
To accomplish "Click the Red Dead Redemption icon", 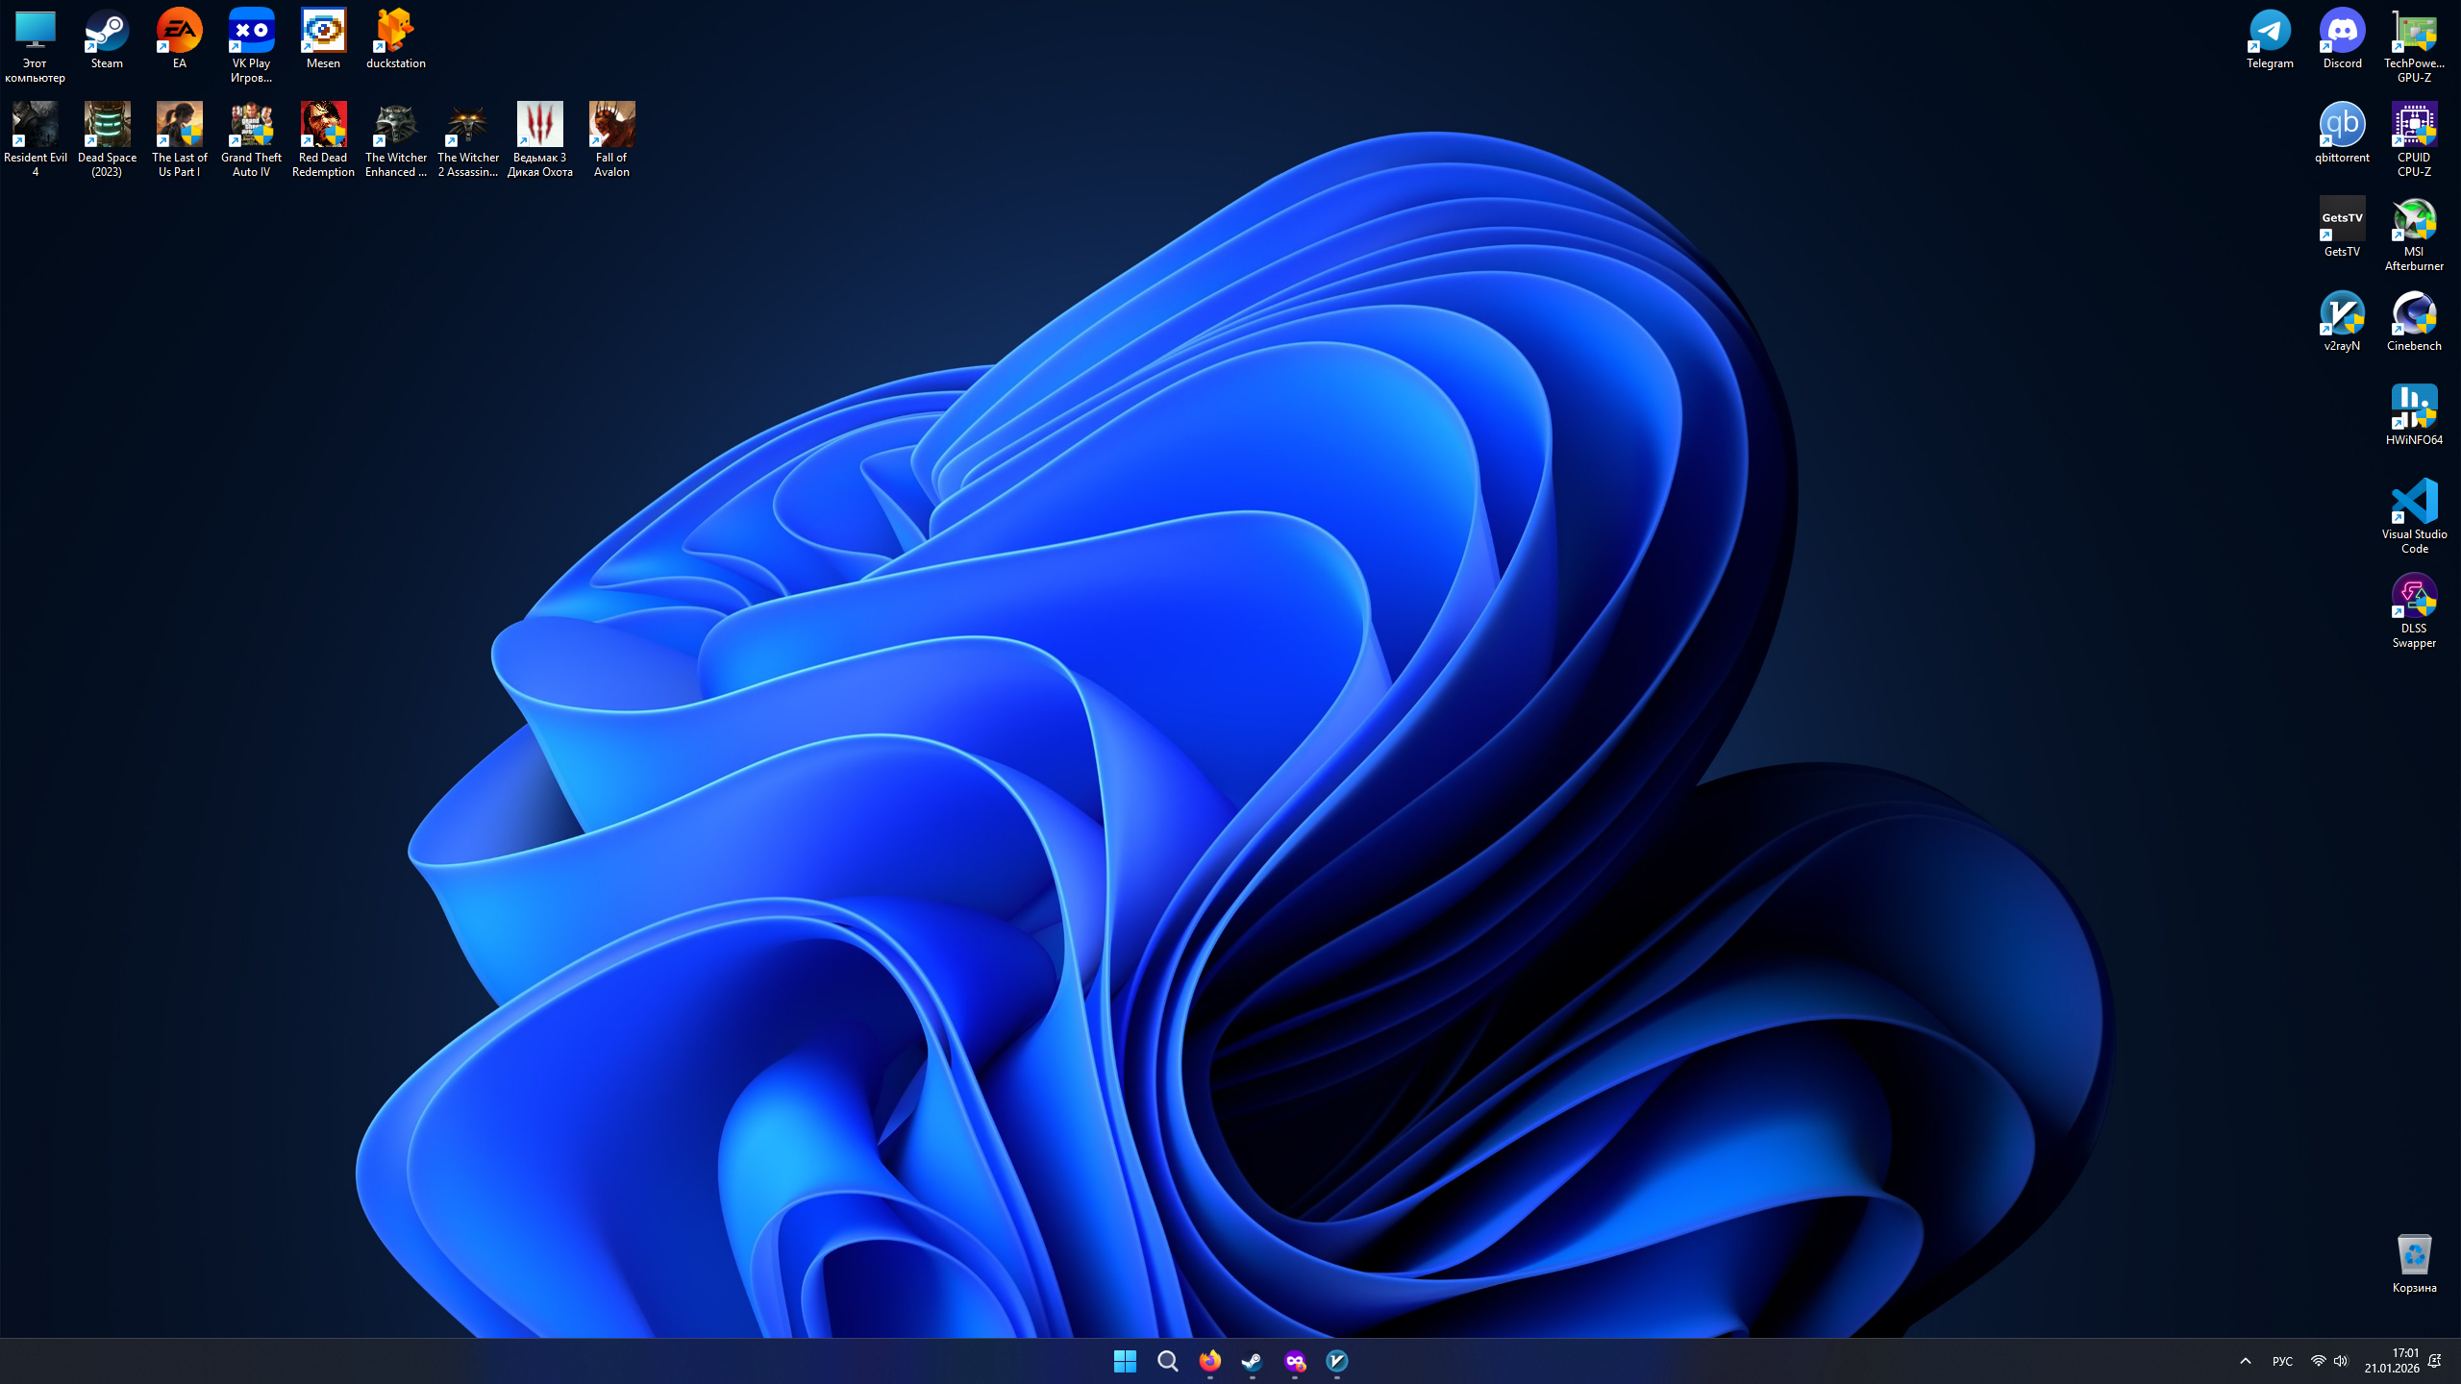I will 323,137.
